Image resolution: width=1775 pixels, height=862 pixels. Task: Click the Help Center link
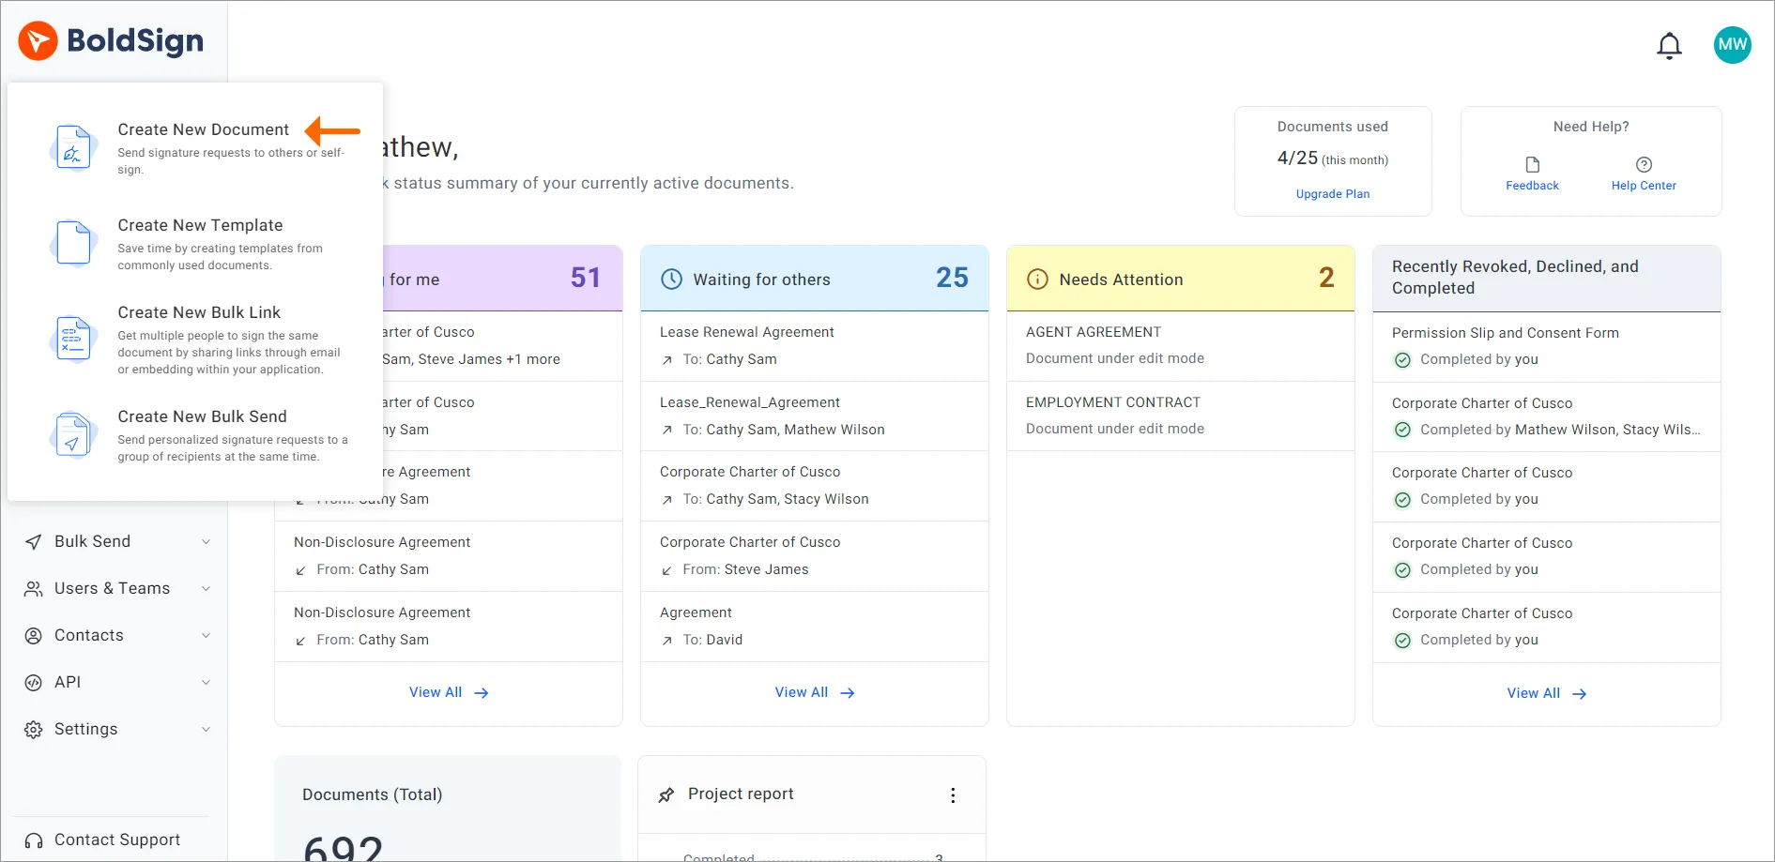pyautogui.click(x=1644, y=186)
